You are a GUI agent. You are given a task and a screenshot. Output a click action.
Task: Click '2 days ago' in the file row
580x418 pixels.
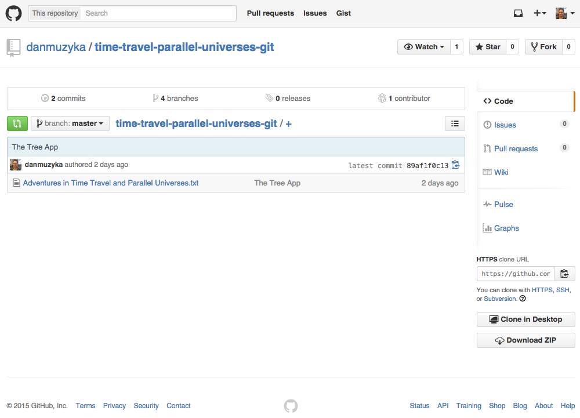click(440, 183)
